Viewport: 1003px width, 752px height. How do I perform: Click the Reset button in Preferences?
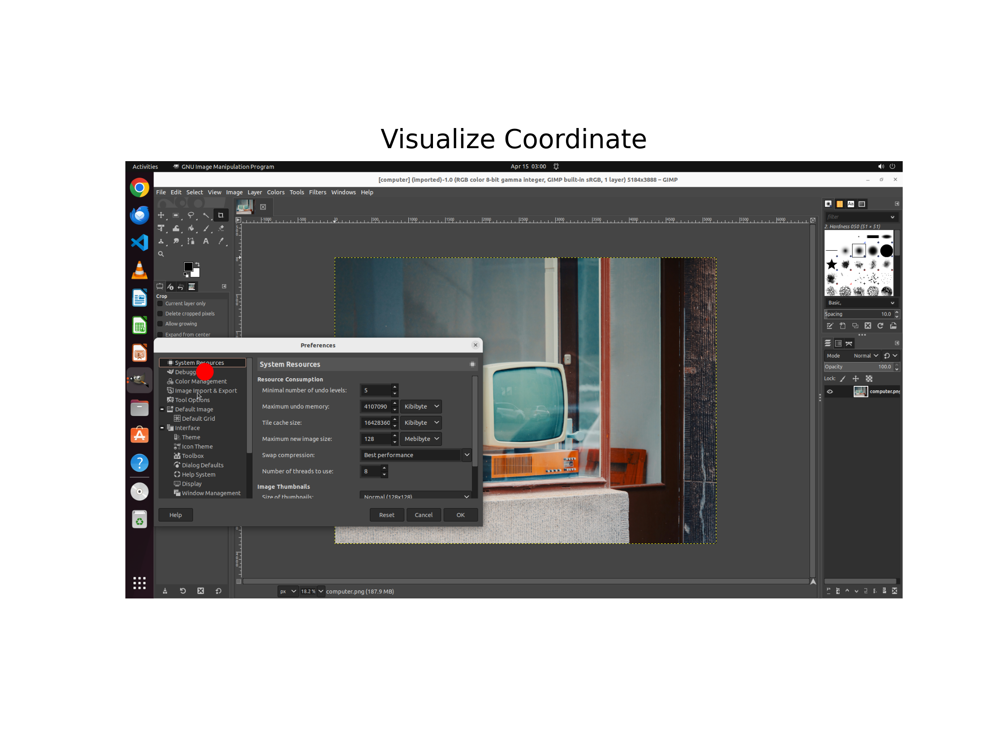pyautogui.click(x=386, y=515)
